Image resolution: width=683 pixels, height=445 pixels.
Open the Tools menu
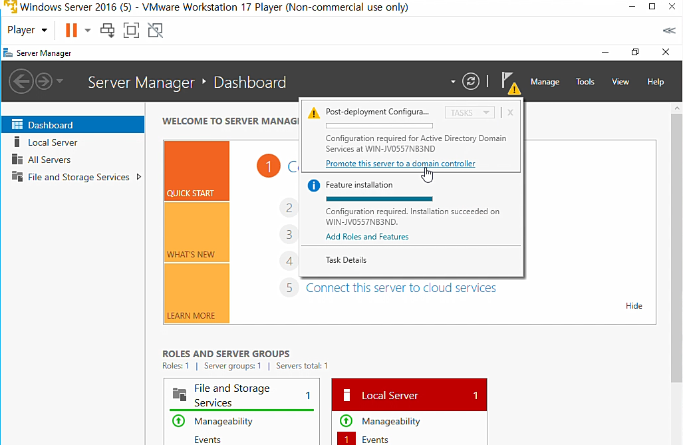(585, 82)
